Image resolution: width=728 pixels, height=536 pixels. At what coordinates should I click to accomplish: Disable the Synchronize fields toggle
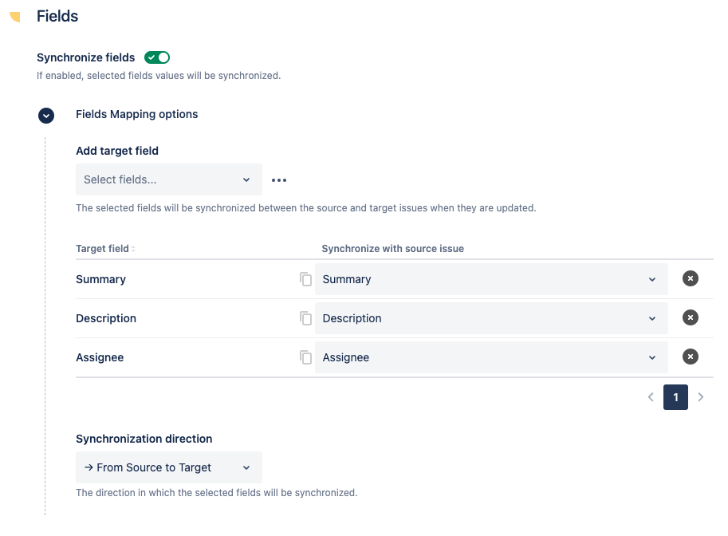156,57
